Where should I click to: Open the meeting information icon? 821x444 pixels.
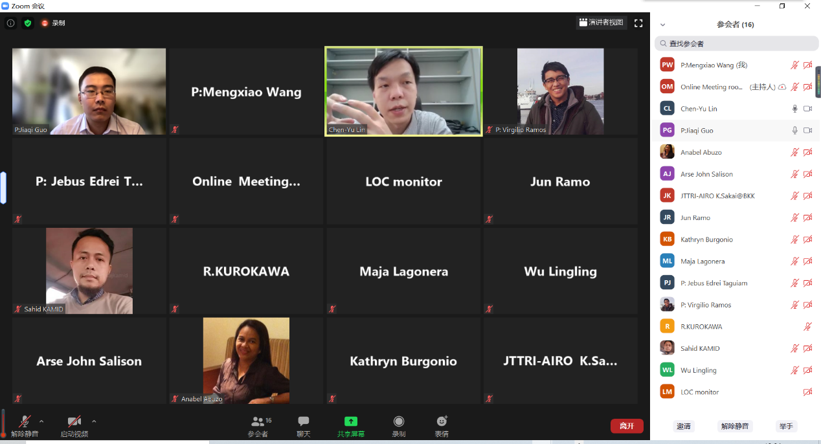point(10,23)
